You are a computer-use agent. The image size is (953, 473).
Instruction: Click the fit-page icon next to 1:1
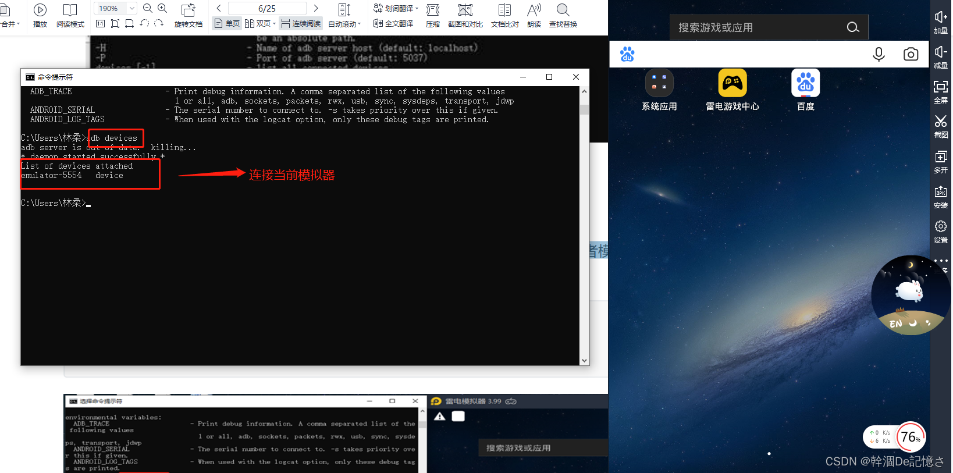click(x=115, y=23)
